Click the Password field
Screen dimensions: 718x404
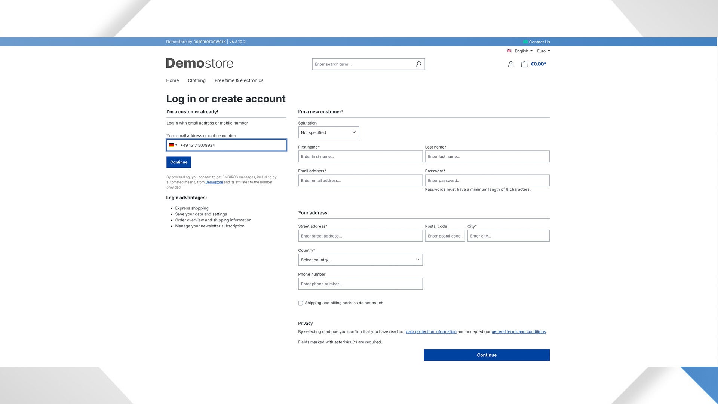click(x=487, y=180)
